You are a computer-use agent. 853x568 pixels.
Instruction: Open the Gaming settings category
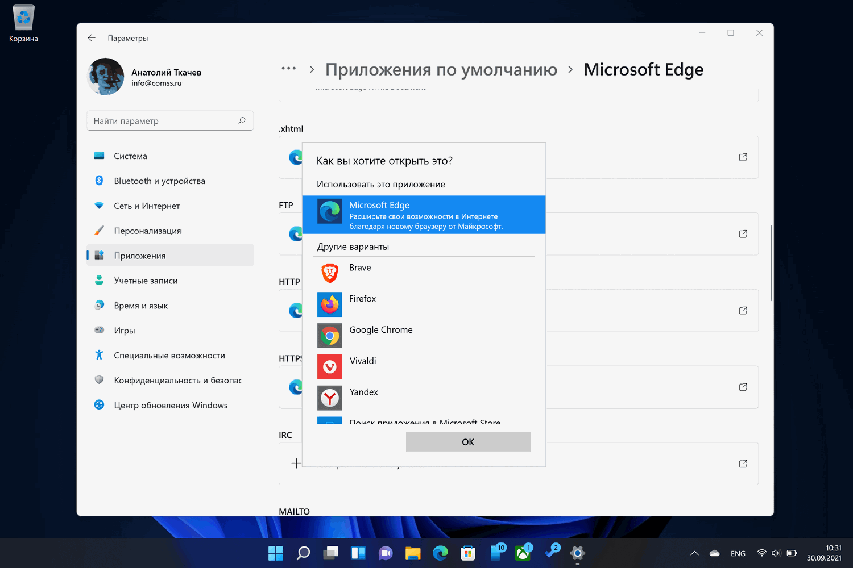click(170, 331)
